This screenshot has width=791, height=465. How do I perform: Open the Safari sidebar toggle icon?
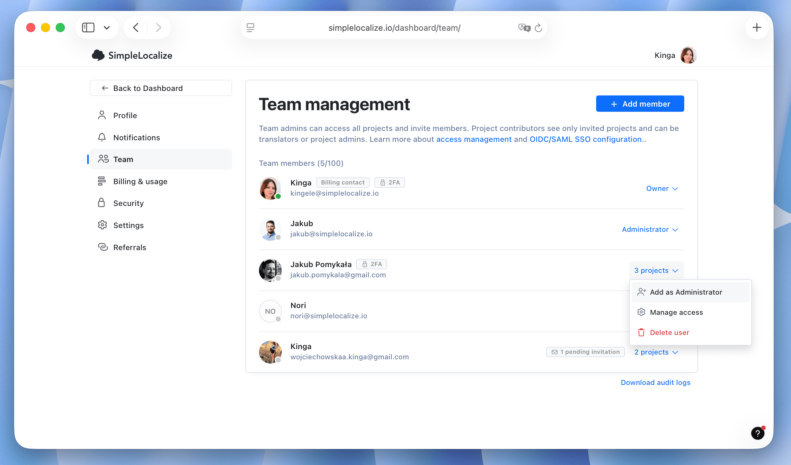click(88, 28)
